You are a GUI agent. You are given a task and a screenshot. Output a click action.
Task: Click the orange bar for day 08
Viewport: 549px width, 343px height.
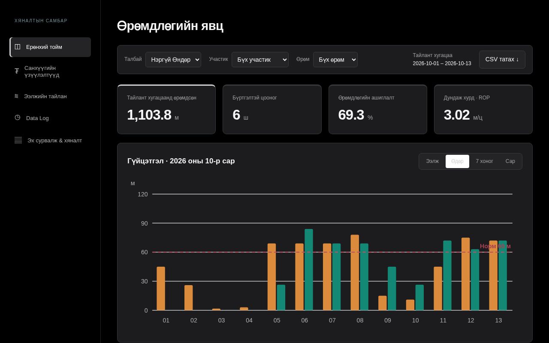(x=355, y=273)
